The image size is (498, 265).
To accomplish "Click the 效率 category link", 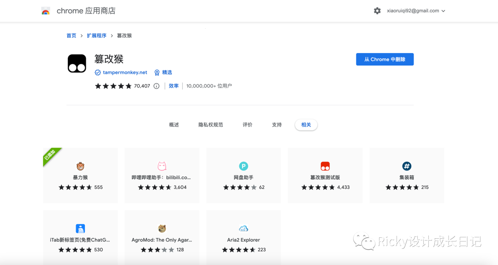I will click(x=173, y=86).
